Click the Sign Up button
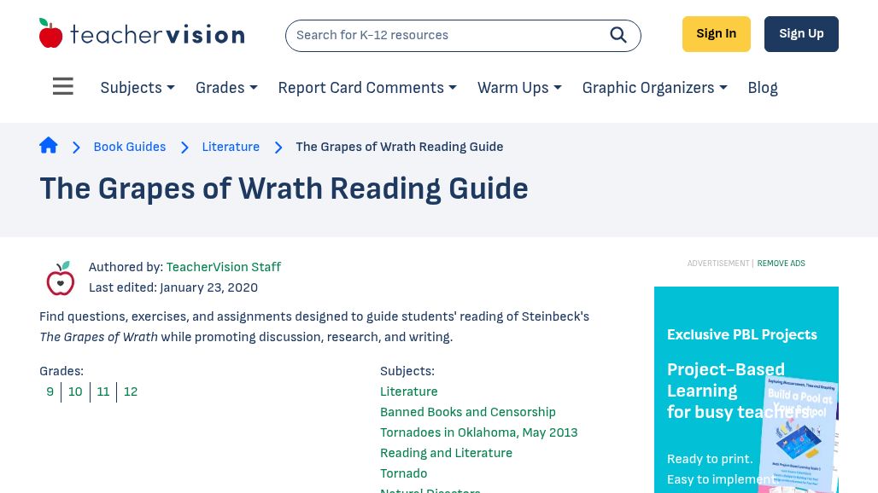The height and width of the screenshot is (493, 878). pyautogui.click(x=801, y=33)
